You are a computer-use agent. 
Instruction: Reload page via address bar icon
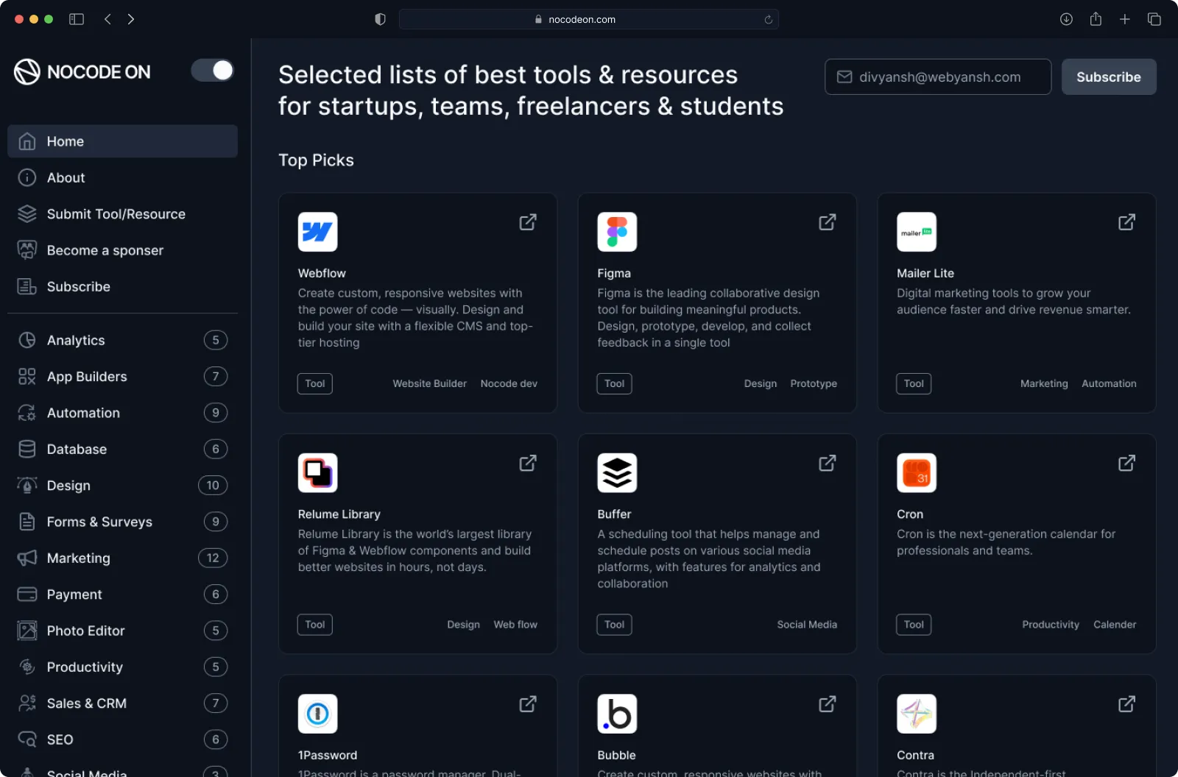coord(768,19)
